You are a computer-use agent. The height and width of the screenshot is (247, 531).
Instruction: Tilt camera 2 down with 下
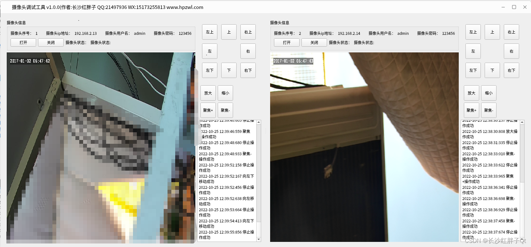point(492,70)
